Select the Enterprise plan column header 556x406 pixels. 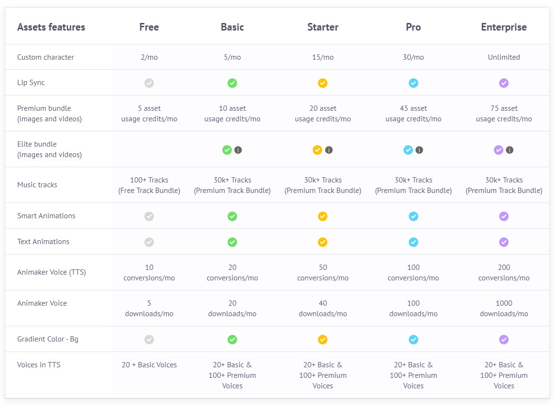pos(504,27)
